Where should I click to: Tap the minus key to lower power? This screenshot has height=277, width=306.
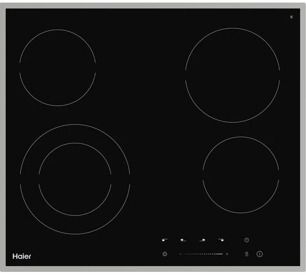coord(180,254)
